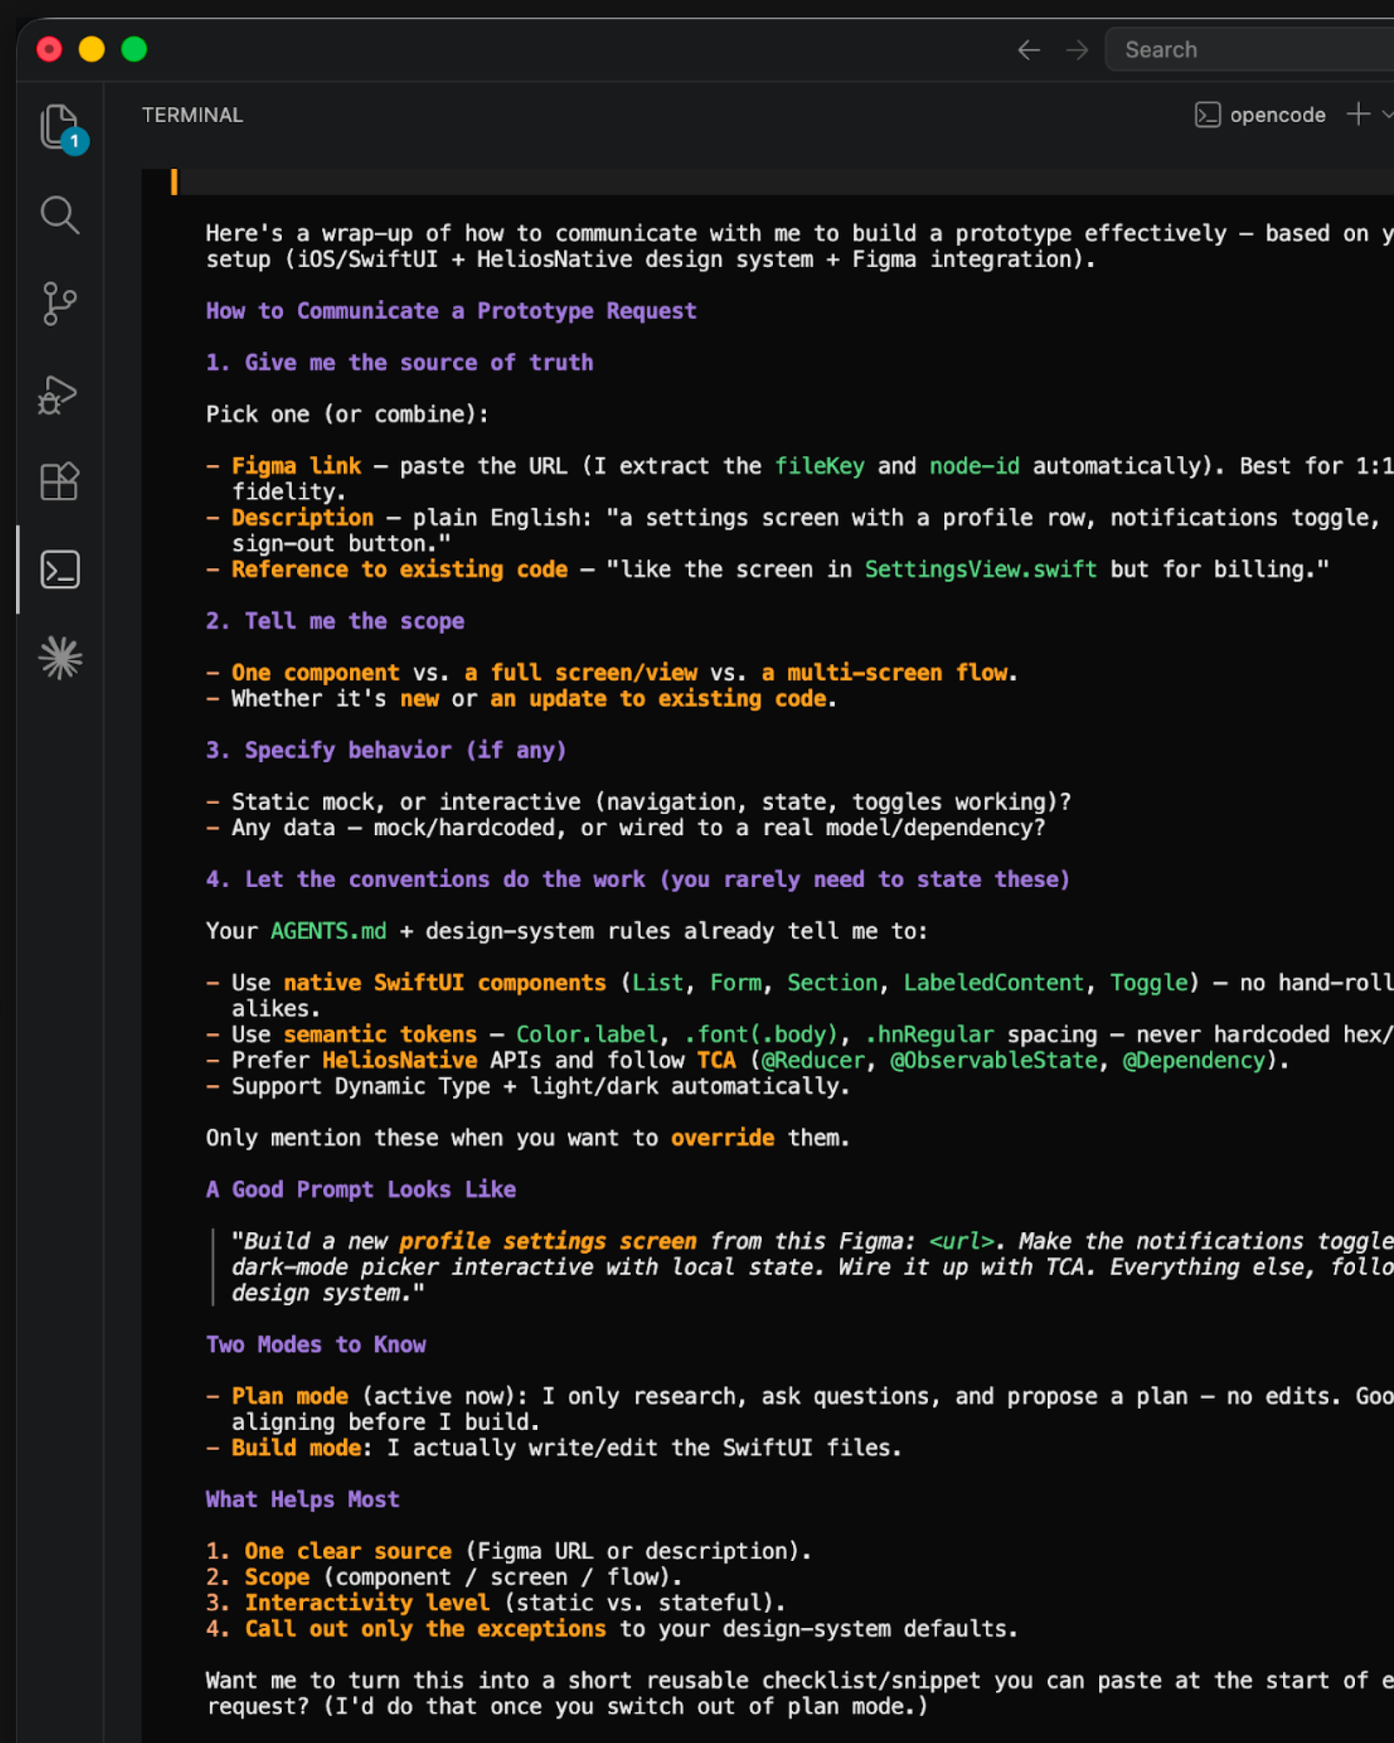Add a new terminal with the plus icon
Image resolution: width=1394 pixels, height=1743 pixels.
tap(1358, 114)
